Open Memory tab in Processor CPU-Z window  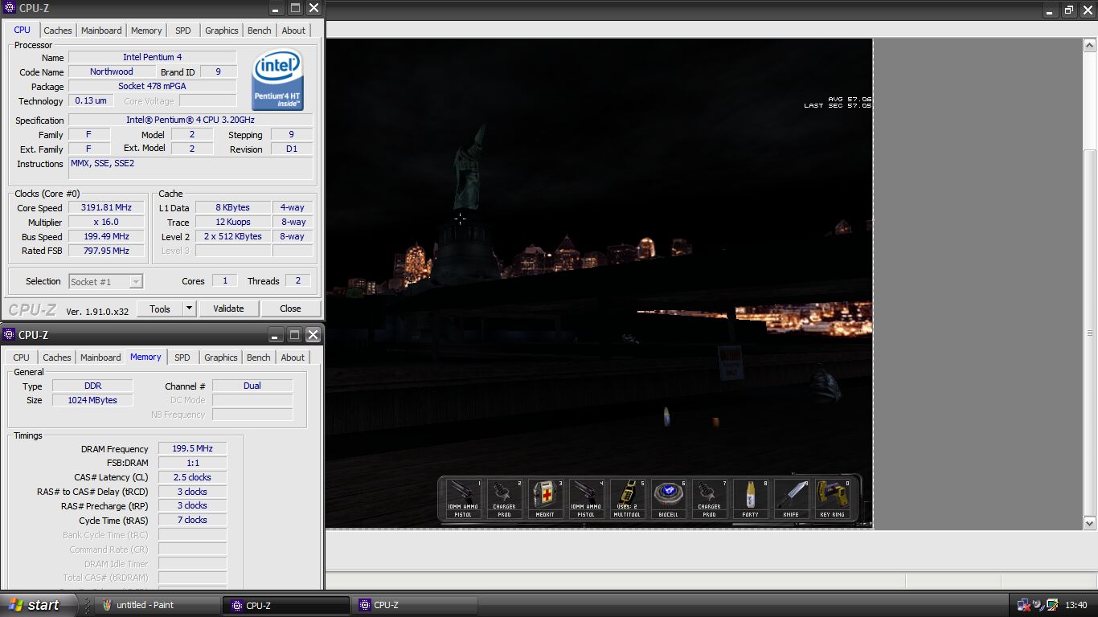146,31
